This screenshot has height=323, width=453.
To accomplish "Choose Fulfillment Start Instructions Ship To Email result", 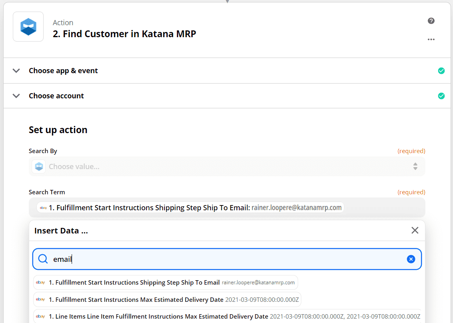I will pyautogui.click(x=166, y=283).
